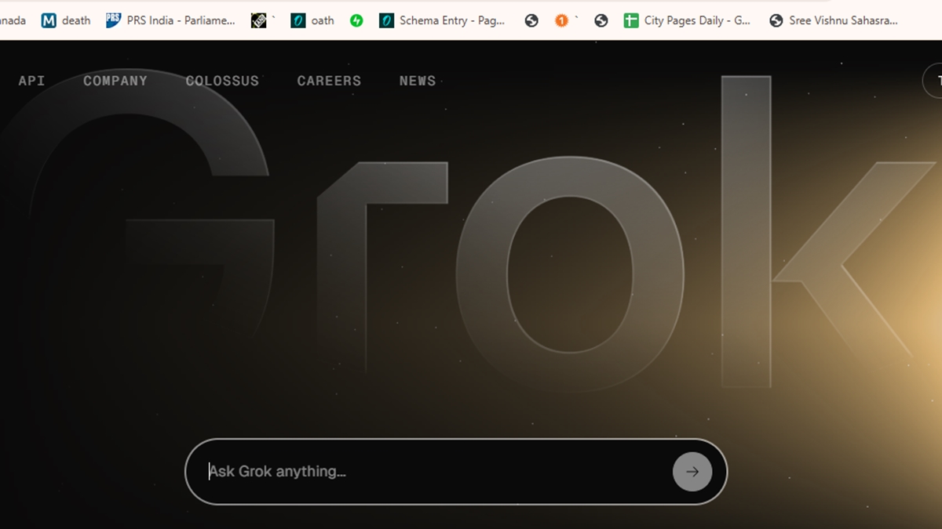
Task: Focus the 'Ask Grok anything...' input field
Action: 432,472
